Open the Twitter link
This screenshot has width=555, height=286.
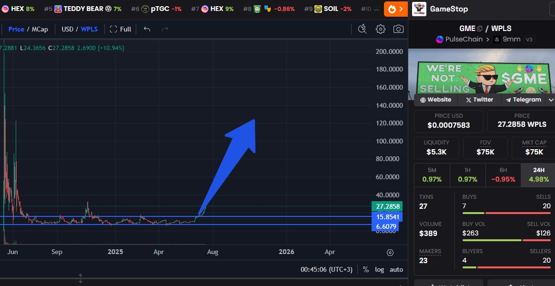click(x=479, y=100)
